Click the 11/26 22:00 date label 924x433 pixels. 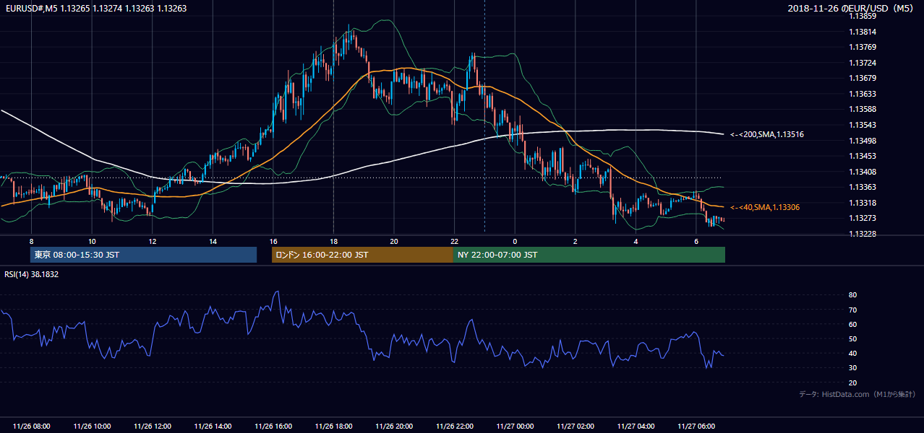[454, 427]
